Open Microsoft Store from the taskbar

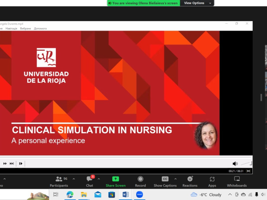point(112,194)
